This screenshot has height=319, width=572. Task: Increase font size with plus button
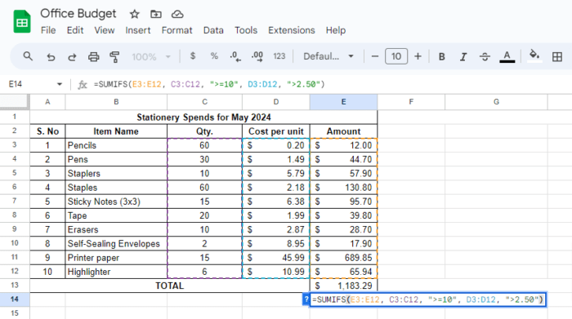pyautogui.click(x=418, y=56)
